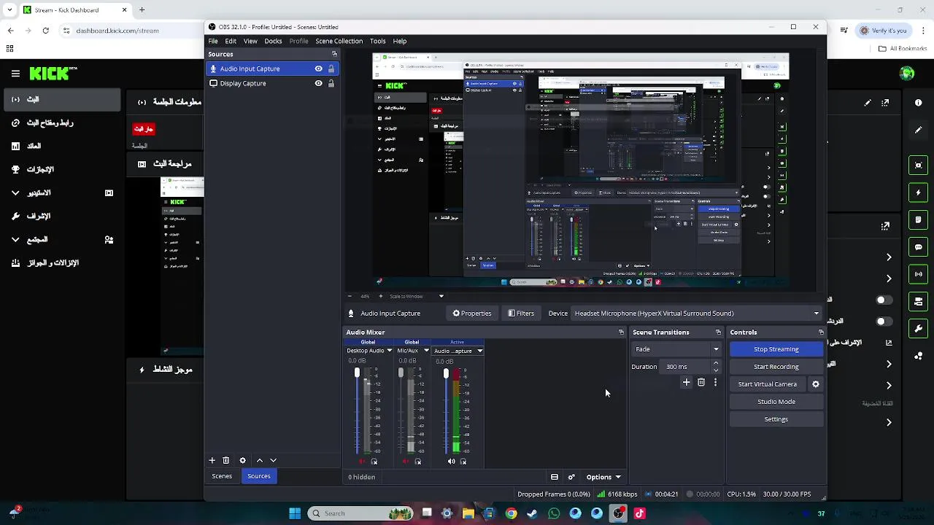Open advanced audio properties gears icon
The image size is (934, 525).
tap(571, 477)
